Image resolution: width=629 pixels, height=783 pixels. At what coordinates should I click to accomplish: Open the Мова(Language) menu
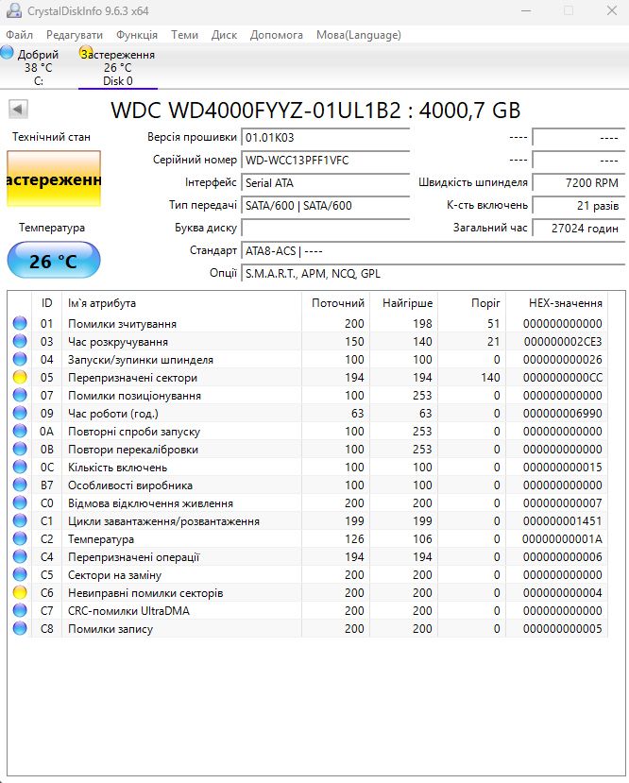point(359,35)
